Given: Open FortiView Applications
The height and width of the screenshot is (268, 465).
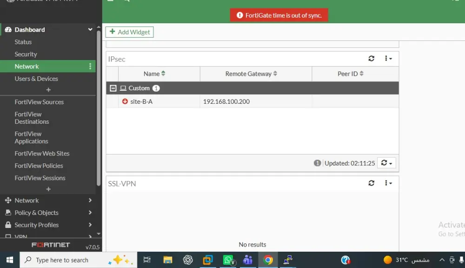Looking at the screenshot, I should (x=31, y=137).
